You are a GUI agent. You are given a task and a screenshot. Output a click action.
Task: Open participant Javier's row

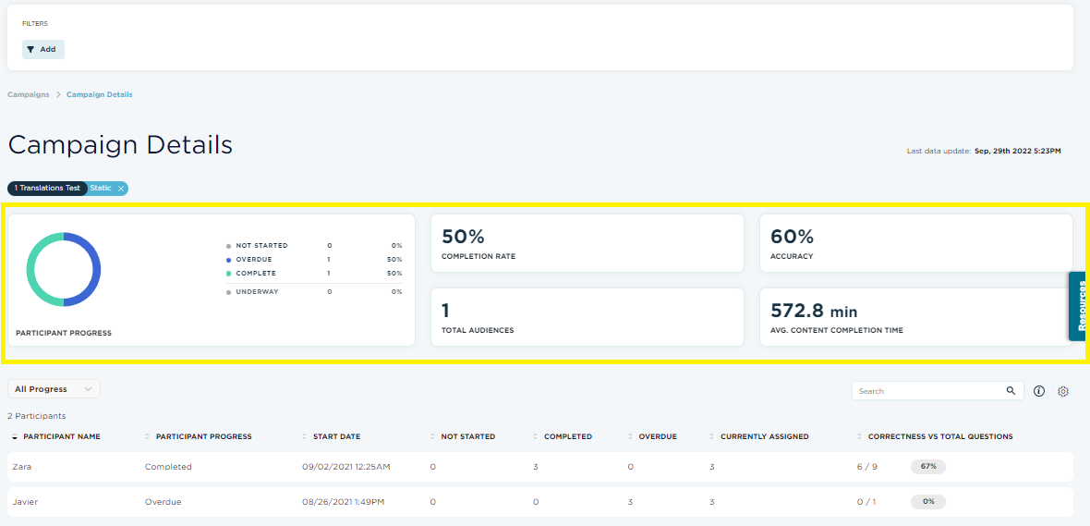(540, 502)
